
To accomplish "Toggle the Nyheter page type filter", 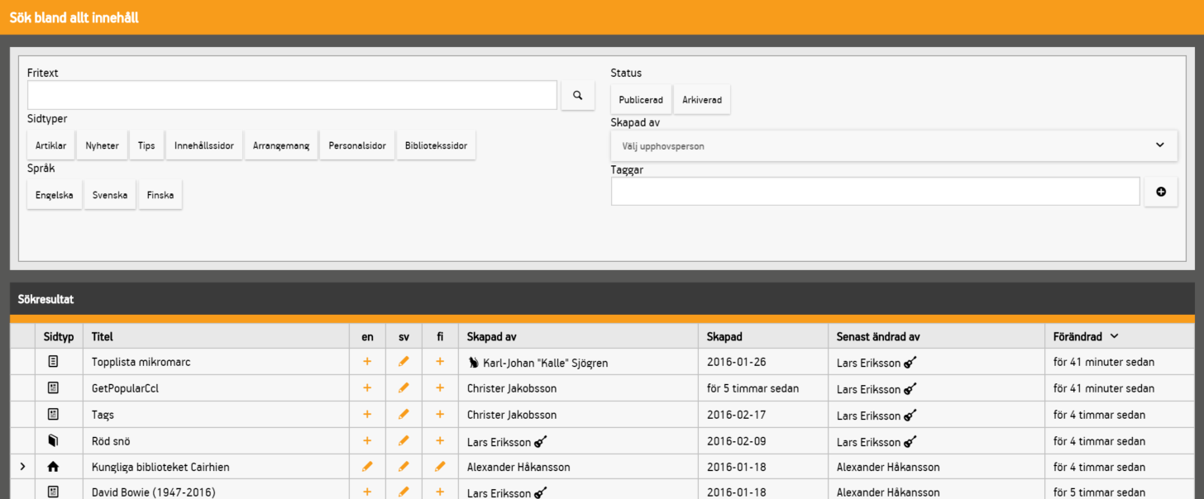I will (102, 145).
